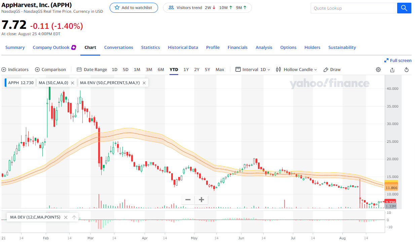
Task: Open the Profile tab
Action: tap(213, 47)
